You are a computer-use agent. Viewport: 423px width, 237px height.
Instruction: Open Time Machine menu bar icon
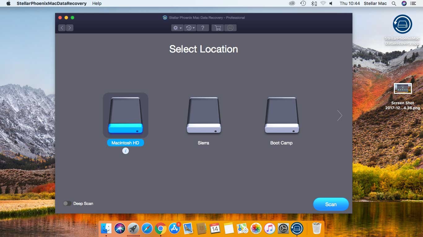click(303, 3)
